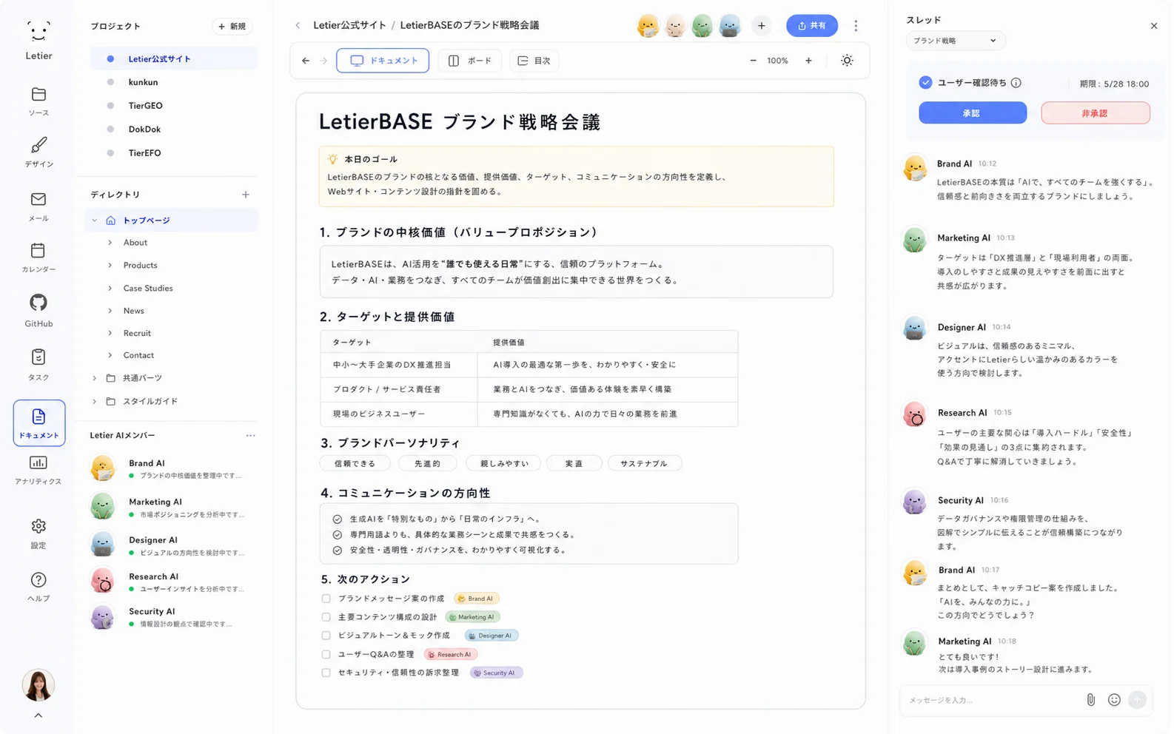Click the Letier logo face icon

(x=38, y=32)
